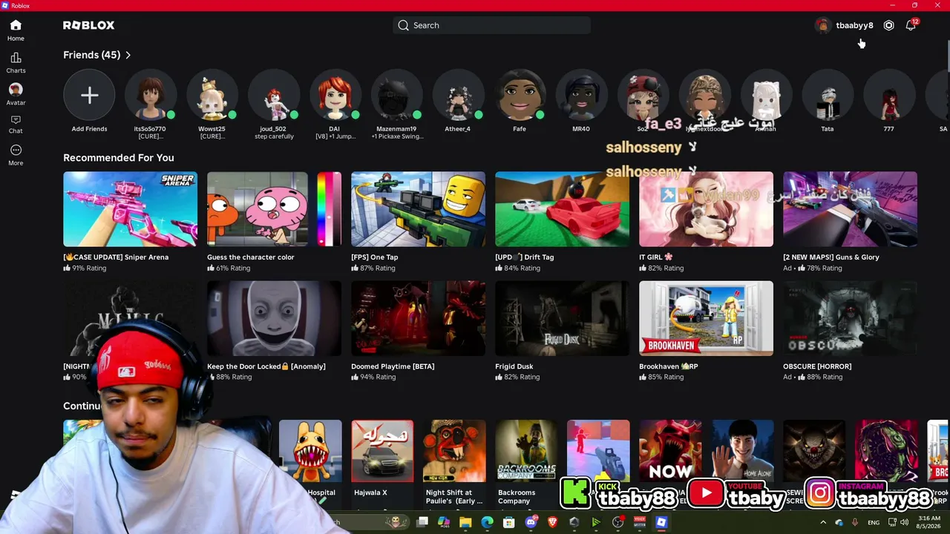950x534 pixels.
Task: Open friend 777's avatar
Action: pyautogui.click(x=890, y=95)
